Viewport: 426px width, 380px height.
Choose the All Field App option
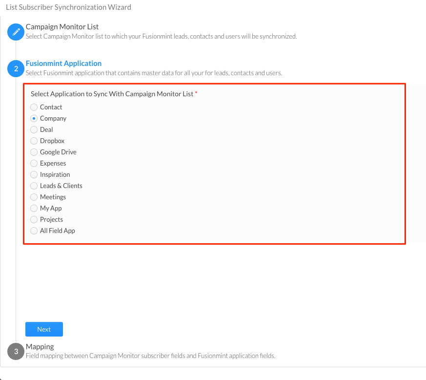tap(34, 231)
